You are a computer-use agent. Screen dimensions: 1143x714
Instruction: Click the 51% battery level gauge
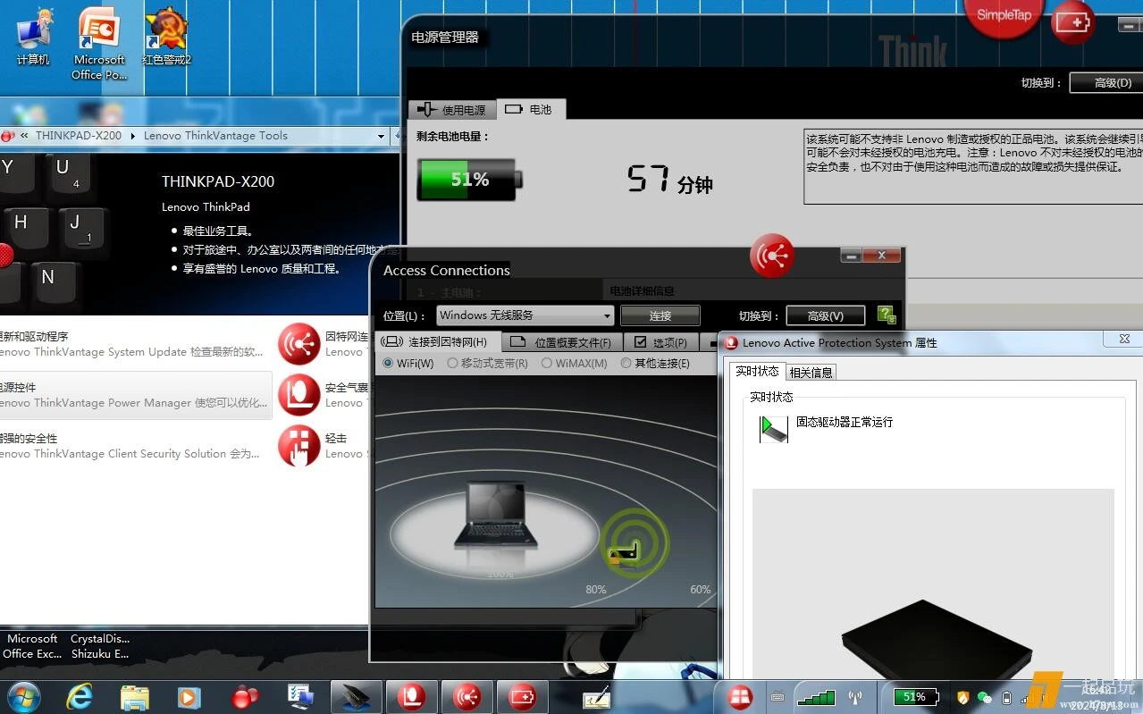(468, 180)
